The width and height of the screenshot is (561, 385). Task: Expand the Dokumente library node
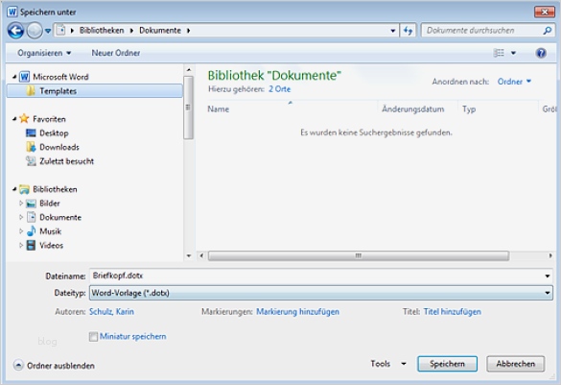pyautogui.click(x=21, y=217)
